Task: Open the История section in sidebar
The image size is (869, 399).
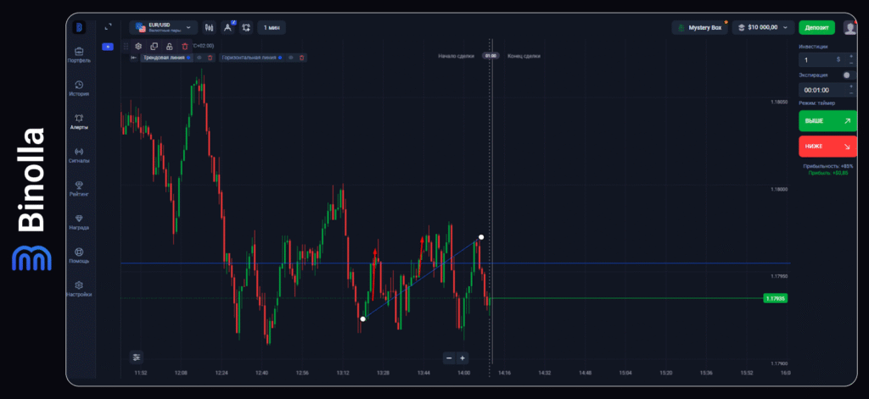Action: point(79,87)
